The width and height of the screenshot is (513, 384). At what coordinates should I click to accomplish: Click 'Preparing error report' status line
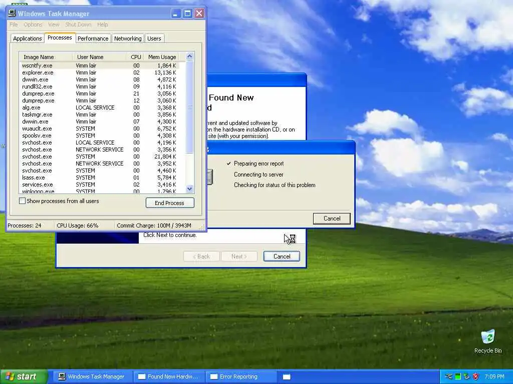pyautogui.click(x=259, y=163)
